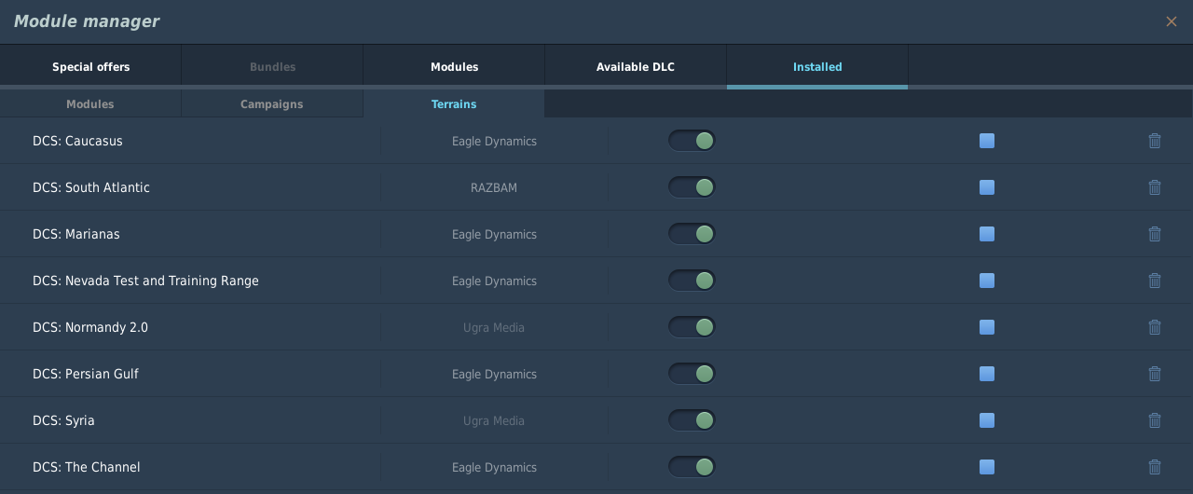The width and height of the screenshot is (1193, 494).
Task: Click DCS: Nevada Test and Training Range
Action: (x=145, y=281)
